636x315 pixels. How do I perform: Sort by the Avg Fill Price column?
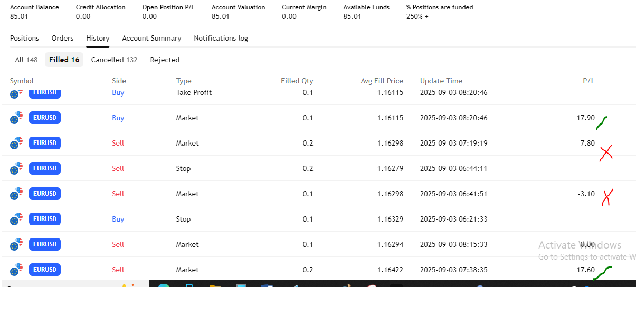click(382, 81)
